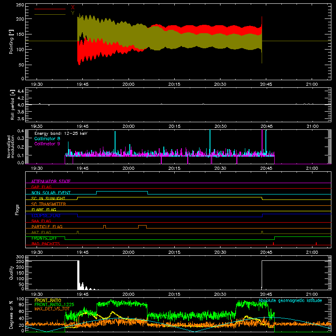Image resolution: width=336 pixels, height=336 pixels.
Task: Select the GAP_FLAG label
Action: [41, 187]
